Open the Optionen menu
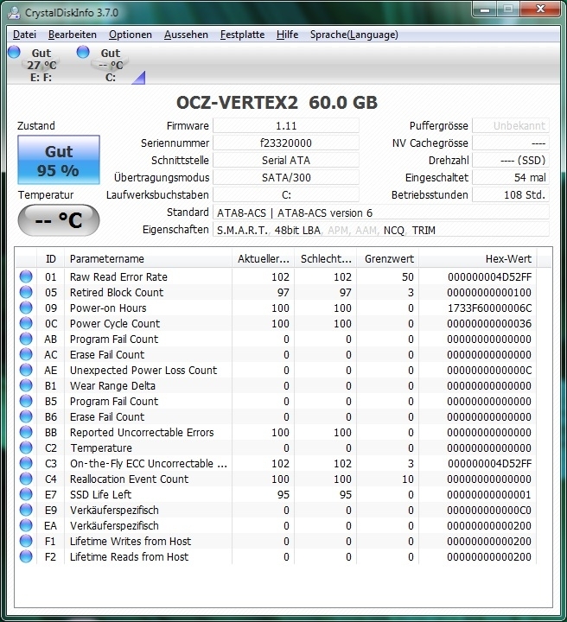567x622 pixels. 130,35
